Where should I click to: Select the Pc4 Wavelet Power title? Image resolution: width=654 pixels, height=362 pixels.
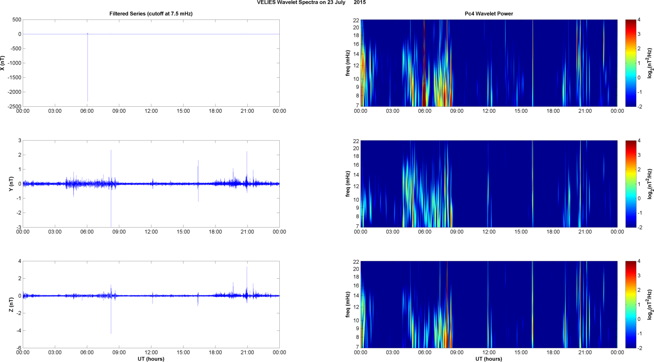tap(488, 14)
